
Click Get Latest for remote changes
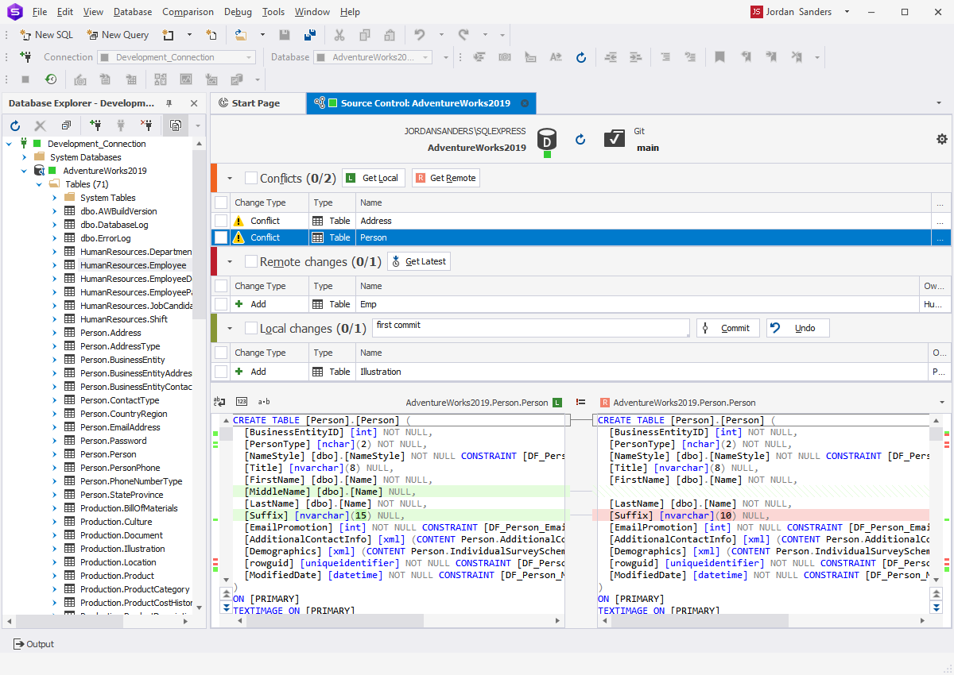(x=418, y=260)
